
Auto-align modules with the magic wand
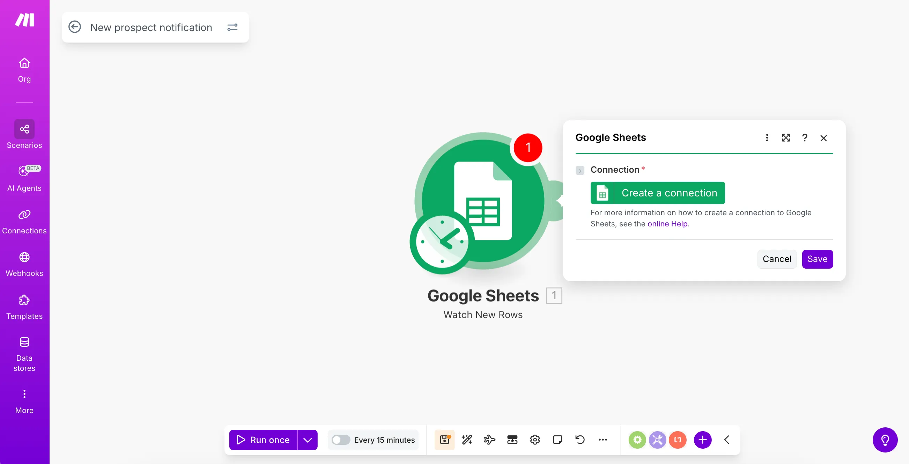[x=467, y=440]
